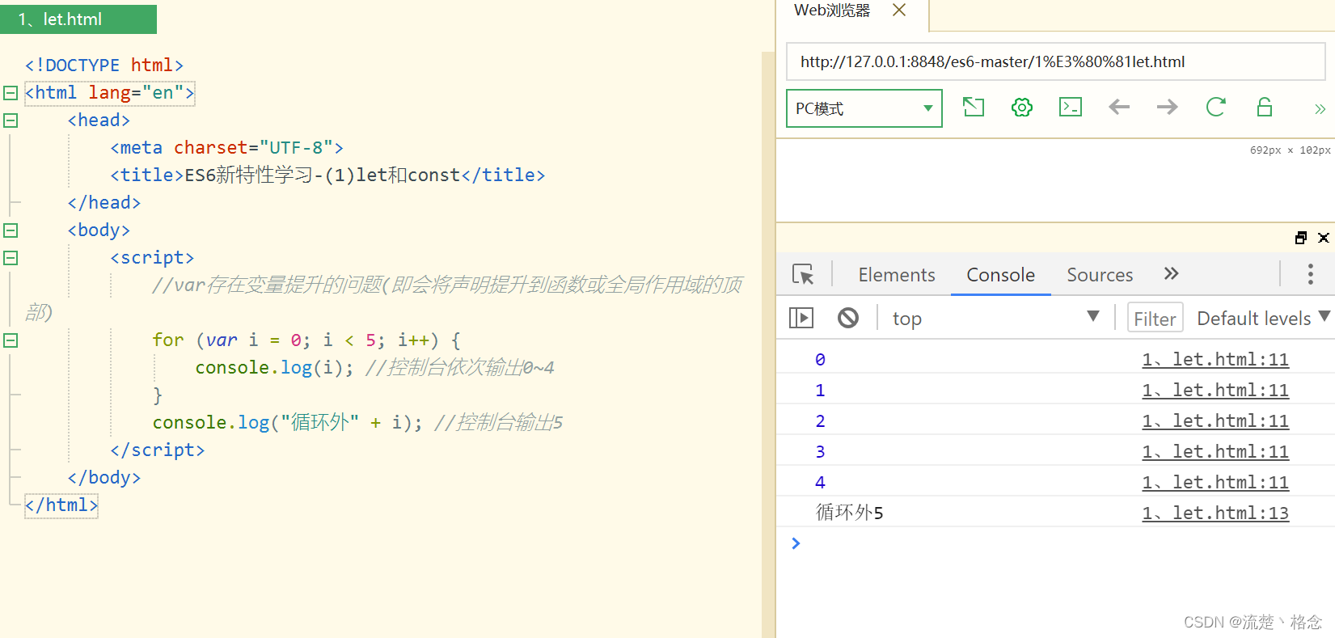Refresh the web browser preview
1335x638 pixels.
[x=1216, y=107]
